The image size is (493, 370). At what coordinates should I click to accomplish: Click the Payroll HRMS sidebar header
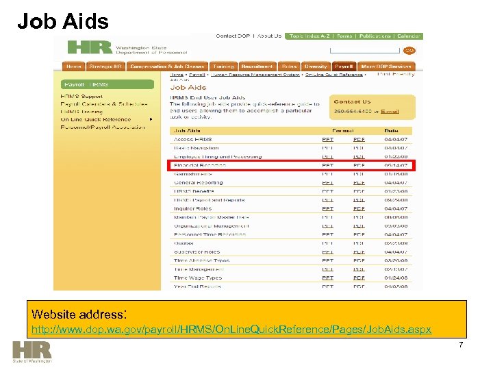tap(108, 84)
